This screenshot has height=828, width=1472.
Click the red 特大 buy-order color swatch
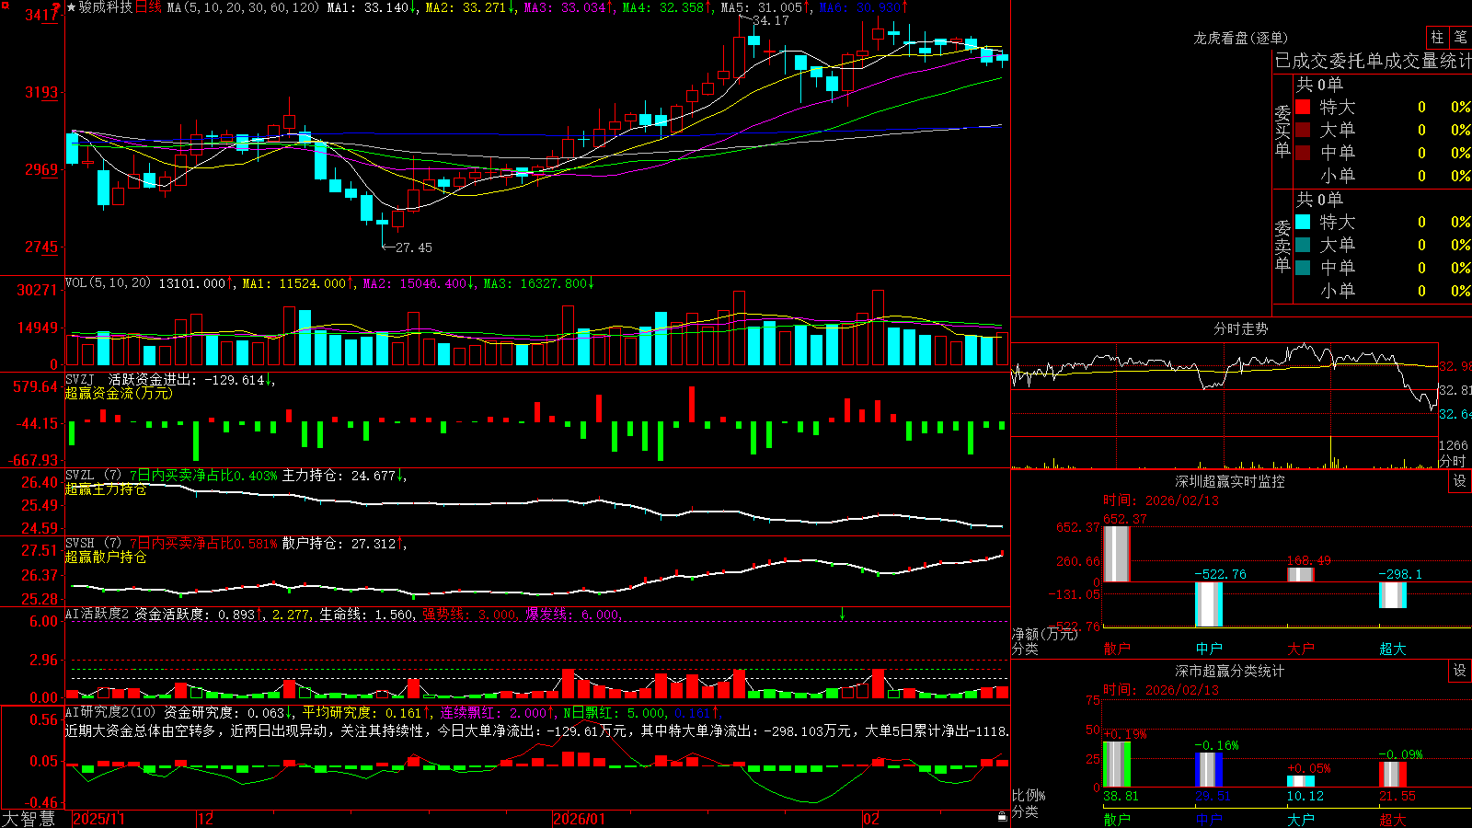click(x=1303, y=107)
